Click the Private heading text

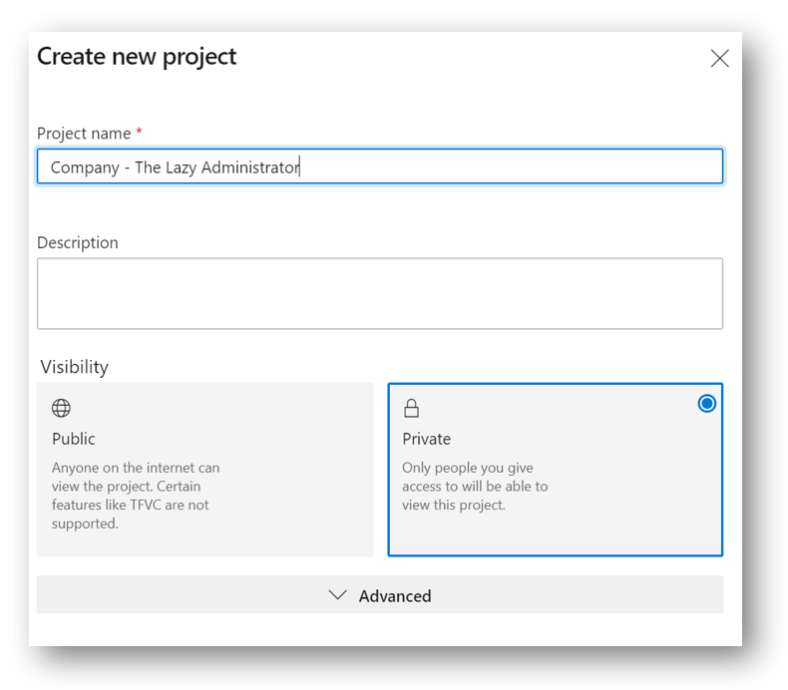426,439
